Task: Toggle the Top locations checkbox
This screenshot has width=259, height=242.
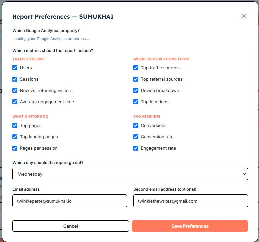Action: [136, 102]
